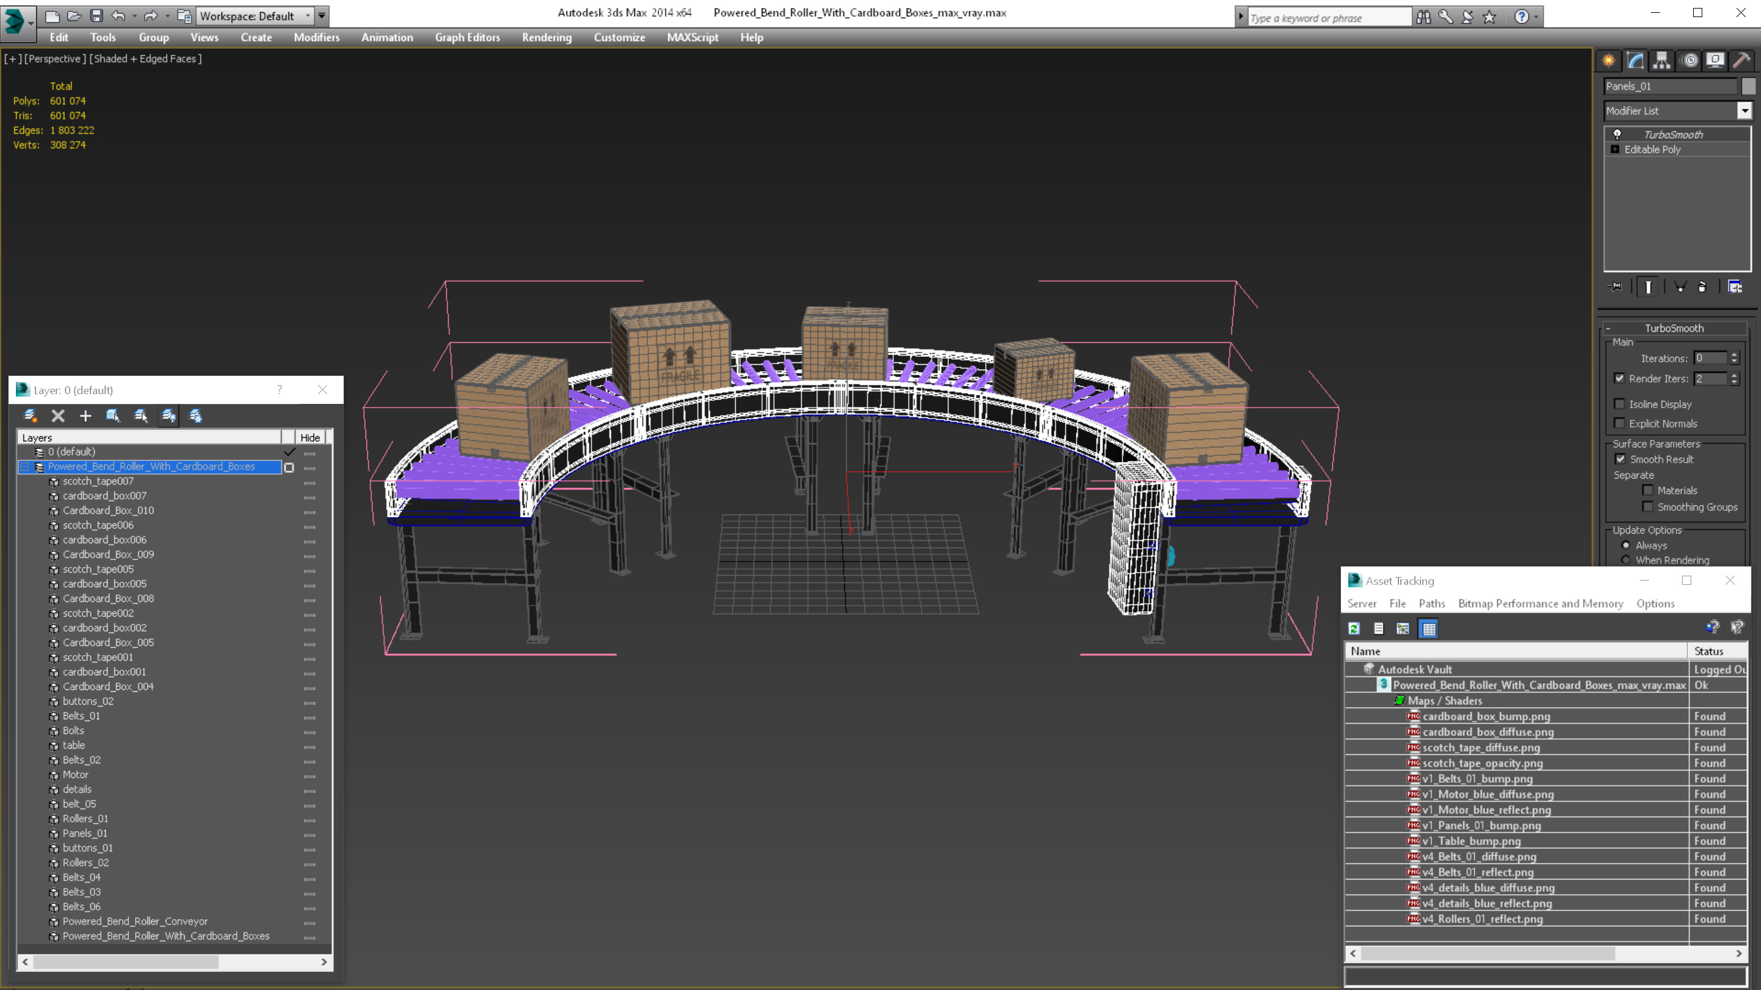Click Remove modifier trash can icon
This screenshot has height=990, width=1761.
1702,287
